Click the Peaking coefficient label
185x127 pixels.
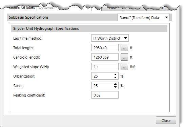pos(29,95)
